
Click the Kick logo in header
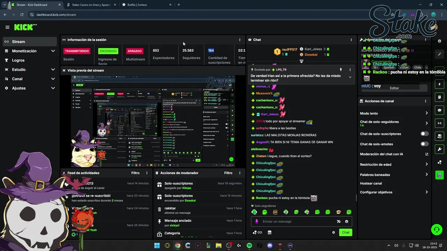25,27
